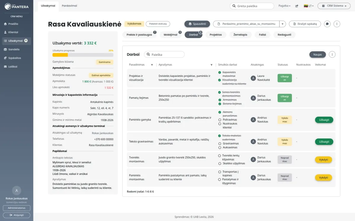Click the Užsakymai badge count 20
Screen dimensions: 355x221
(26, 41)
